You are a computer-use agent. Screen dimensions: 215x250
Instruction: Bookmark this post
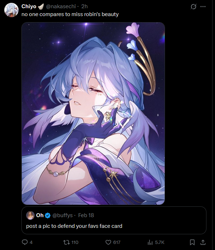pyautogui.click(x=192, y=242)
